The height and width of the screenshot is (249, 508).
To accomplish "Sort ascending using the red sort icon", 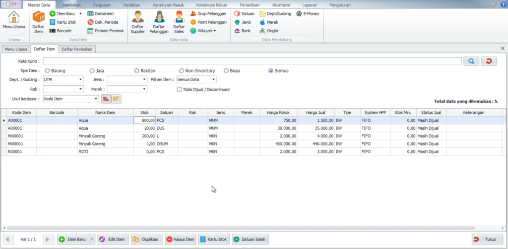I will click(106, 99).
